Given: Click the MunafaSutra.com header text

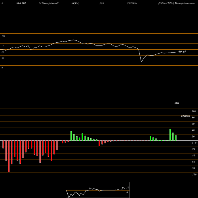Looking at the screenshot, I should click(185, 3).
